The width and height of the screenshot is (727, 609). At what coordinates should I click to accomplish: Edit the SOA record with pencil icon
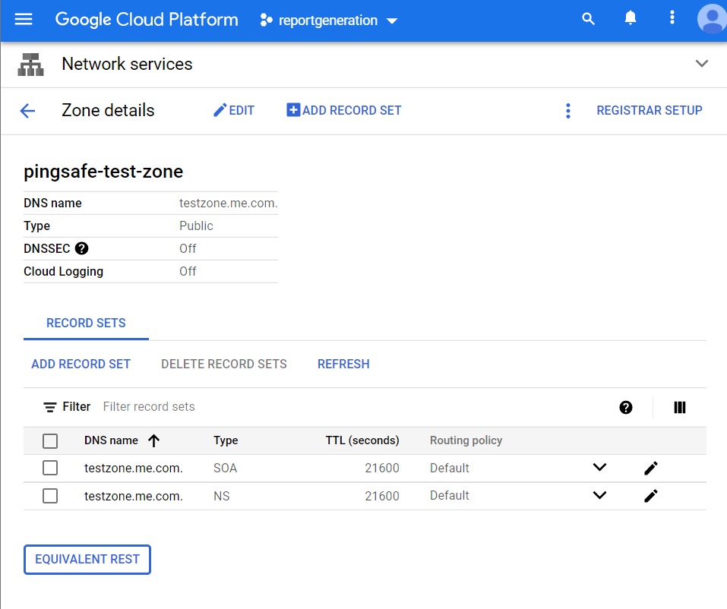pyautogui.click(x=650, y=468)
